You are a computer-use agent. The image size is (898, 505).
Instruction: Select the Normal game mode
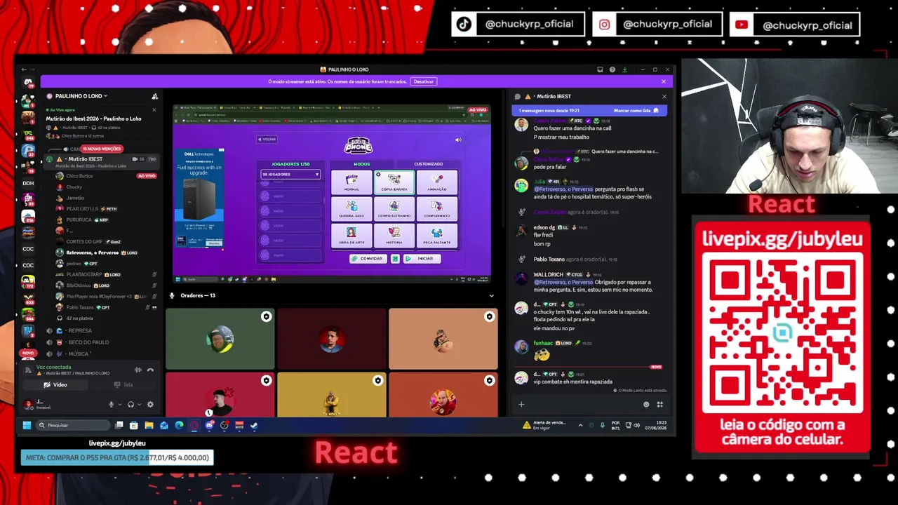[351, 182]
